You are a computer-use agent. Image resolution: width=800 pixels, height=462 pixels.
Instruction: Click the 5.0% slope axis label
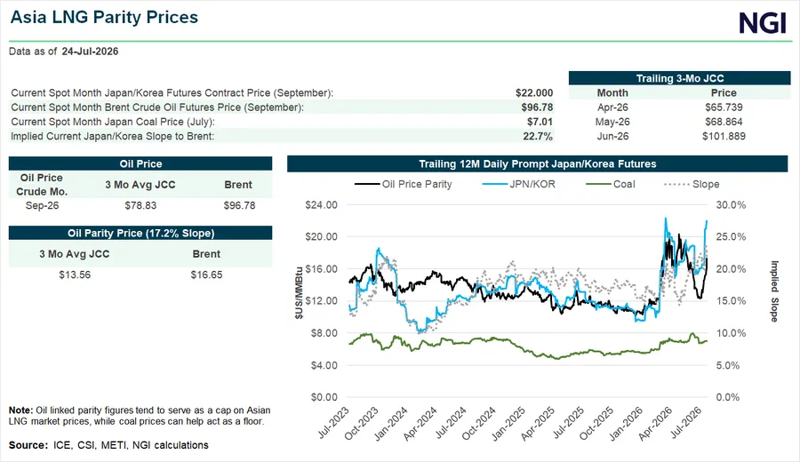[728, 365]
